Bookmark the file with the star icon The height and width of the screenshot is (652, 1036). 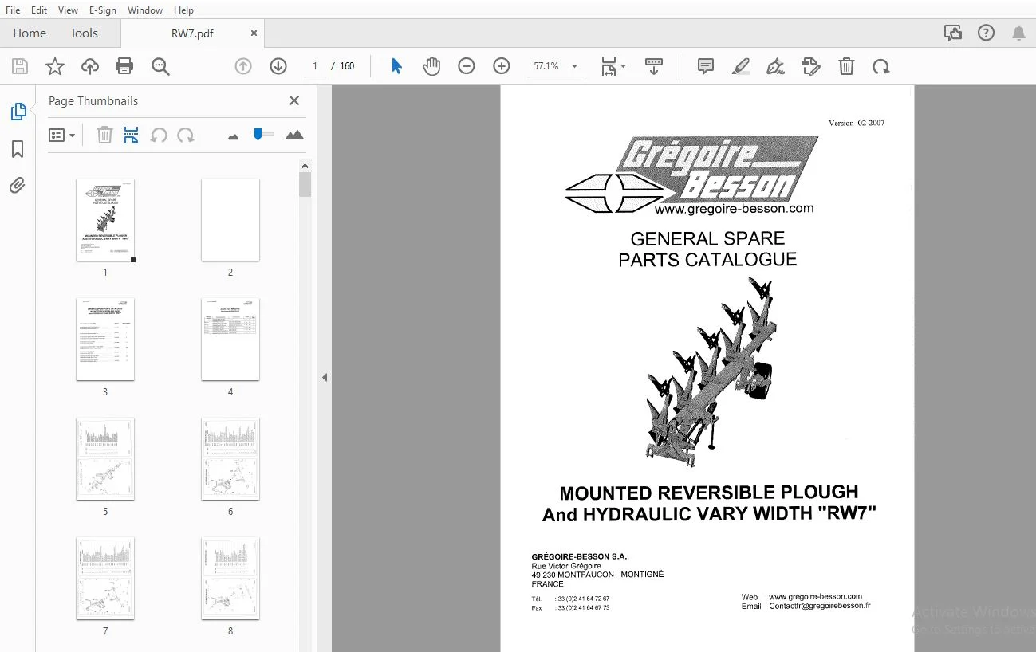coord(55,66)
